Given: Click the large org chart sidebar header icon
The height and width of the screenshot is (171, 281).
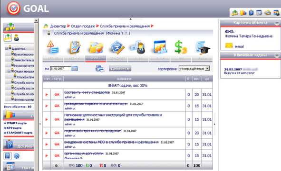Looking at the screenshot, I should tap(10, 27).
